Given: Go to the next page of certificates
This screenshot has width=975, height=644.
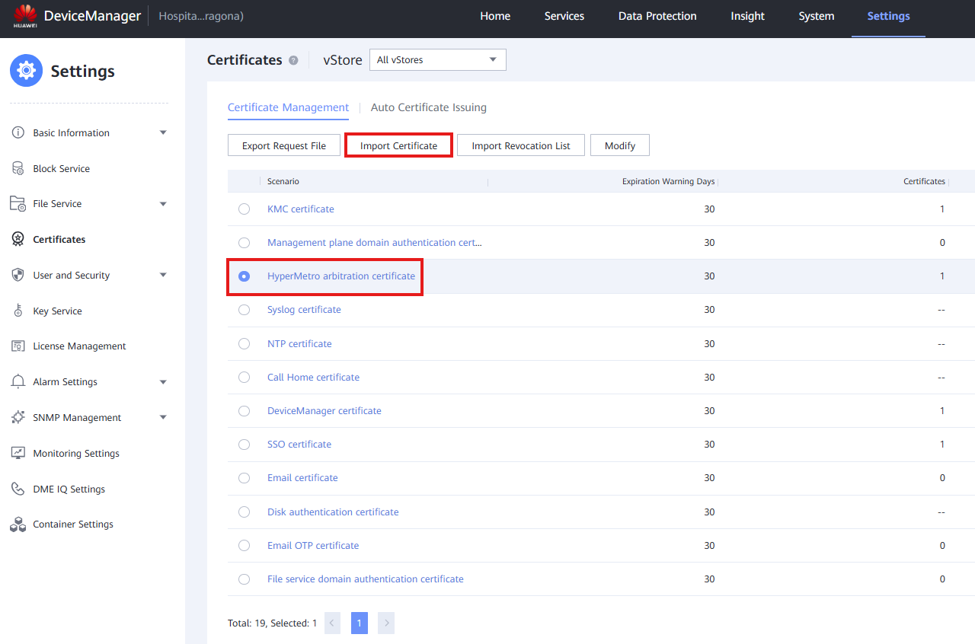Looking at the screenshot, I should [385, 623].
